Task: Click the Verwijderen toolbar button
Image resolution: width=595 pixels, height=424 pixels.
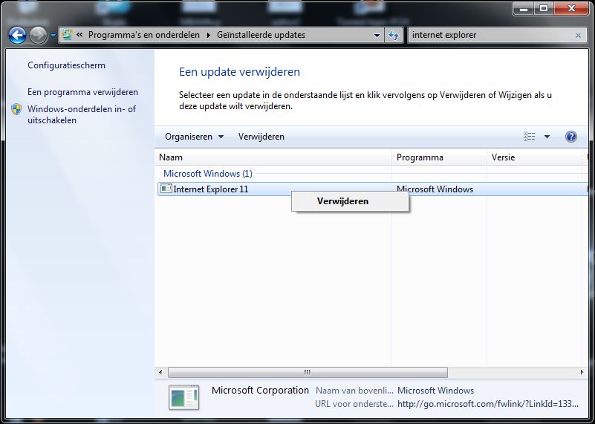Action: [261, 137]
